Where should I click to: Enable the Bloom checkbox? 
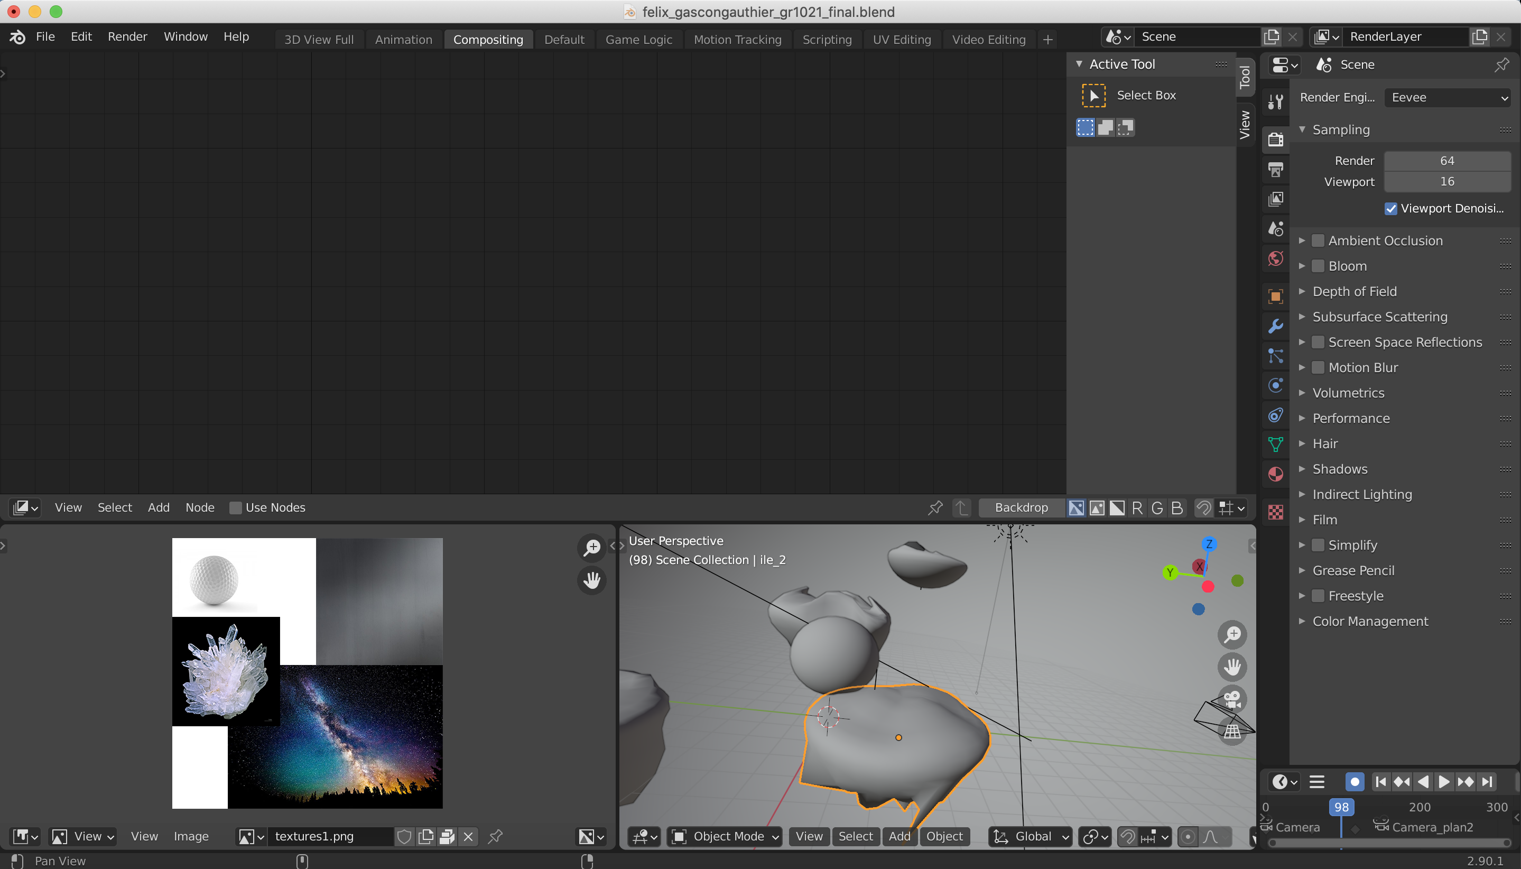(1318, 266)
